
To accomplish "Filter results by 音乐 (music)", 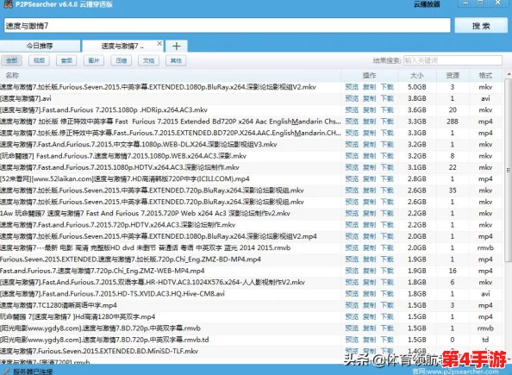I will [66, 60].
